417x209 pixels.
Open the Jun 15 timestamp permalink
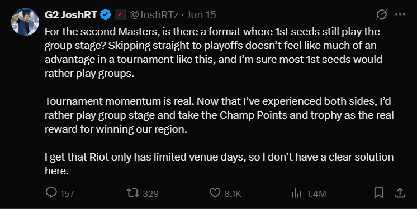pyautogui.click(x=201, y=15)
